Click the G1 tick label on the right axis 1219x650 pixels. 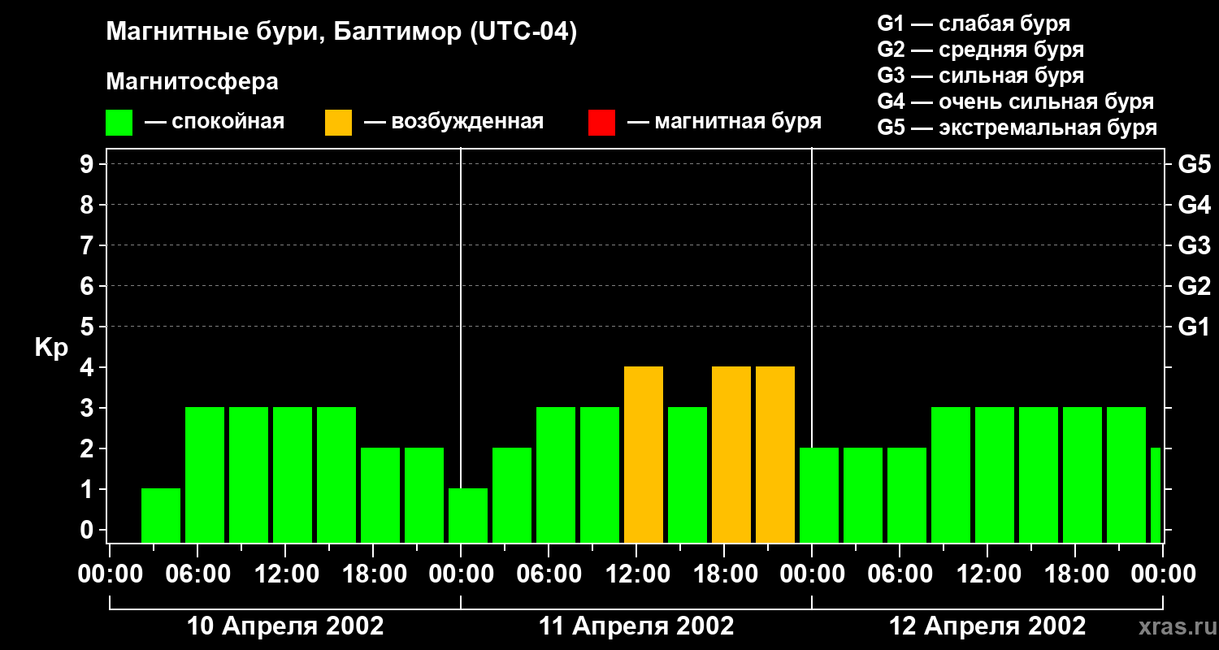click(x=1194, y=327)
